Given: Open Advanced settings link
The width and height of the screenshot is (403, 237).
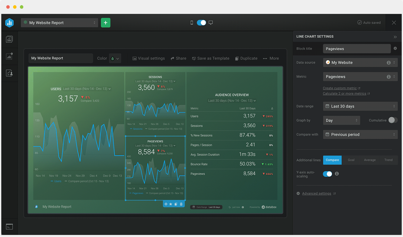Looking at the screenshot, I should [317, 193].
